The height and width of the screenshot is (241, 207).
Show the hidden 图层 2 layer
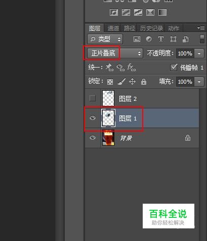tap(93, 98)
